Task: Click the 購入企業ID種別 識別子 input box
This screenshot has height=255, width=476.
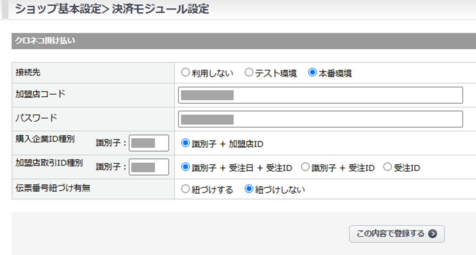Action: click(x=149, y=143)
